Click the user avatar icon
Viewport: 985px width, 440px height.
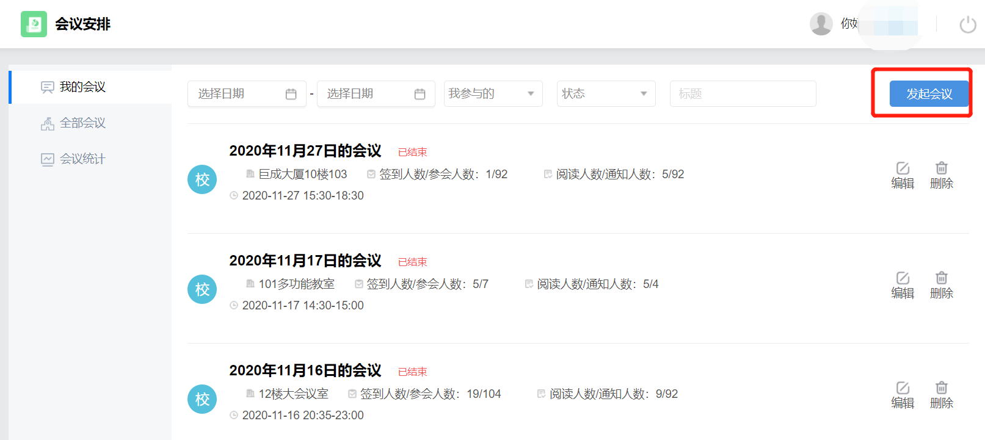tap(821, 24)
